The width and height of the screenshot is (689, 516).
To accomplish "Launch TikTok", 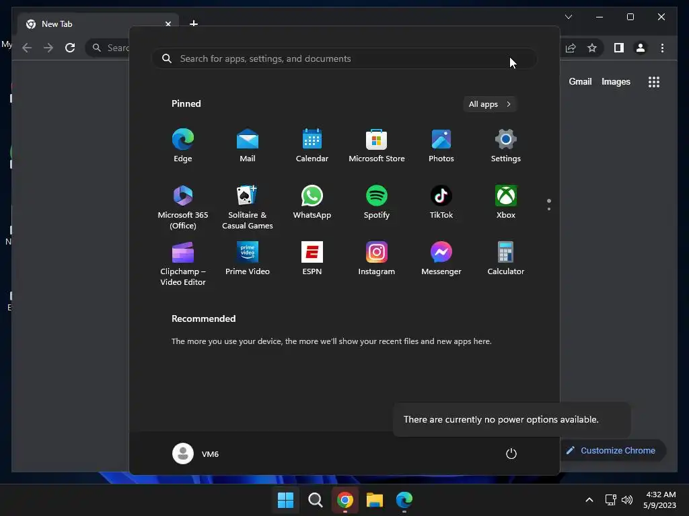I will pyautogui.click(x=441, y=202).
